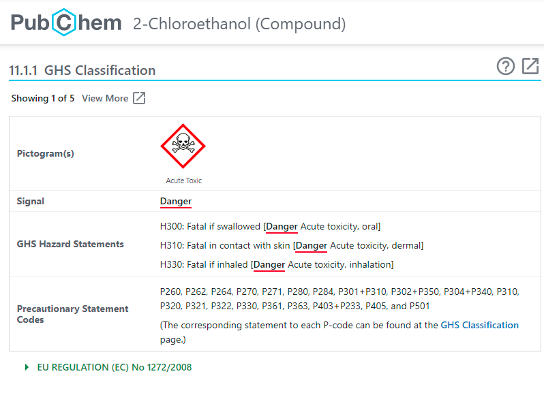Click the GHS Hazard Statements row label
The image size is (544, 393).
point(70,244)
